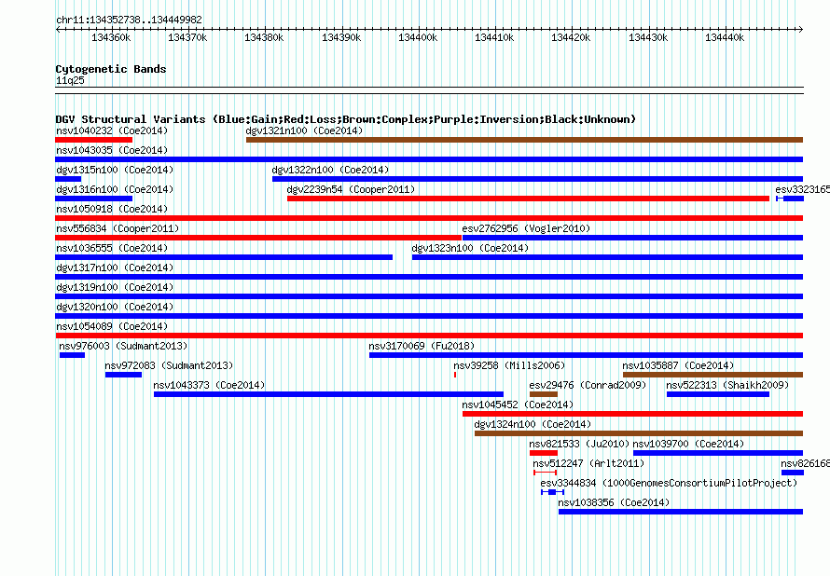The height and width of the screenshot is (576, 830).
Task: Click the tiny red nsv39258 marker
Action: coord(455,375)
